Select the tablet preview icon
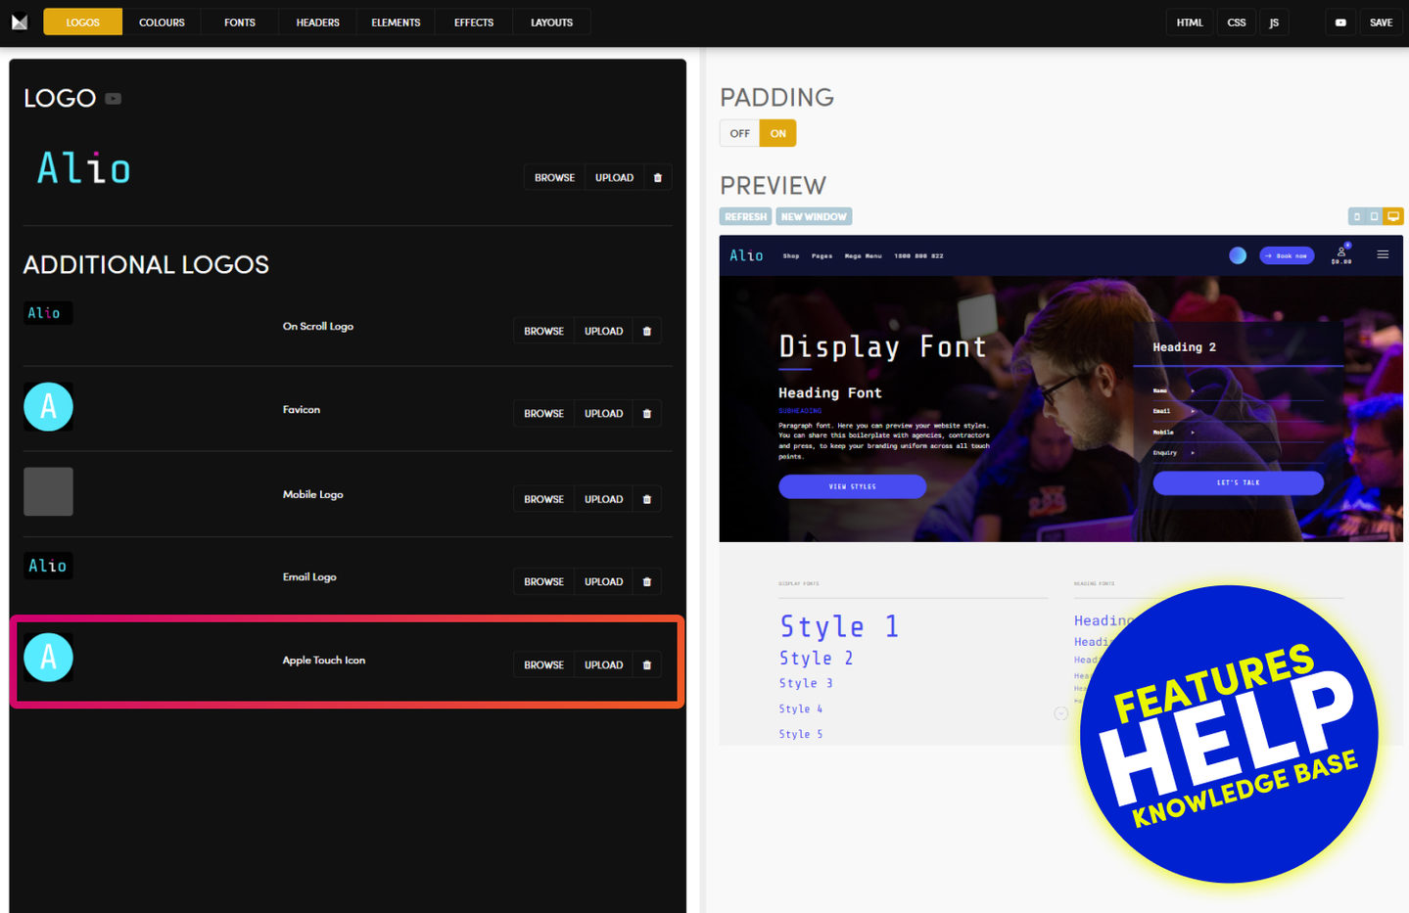 pos(1375,216)
